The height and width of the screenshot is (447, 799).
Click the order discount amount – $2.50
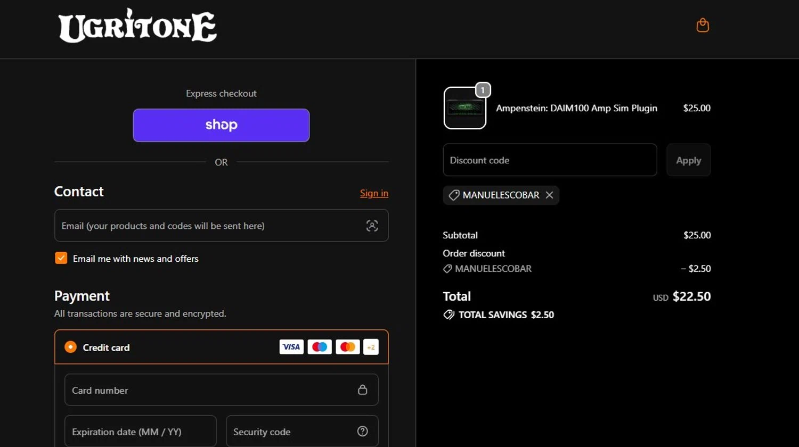pyautogui.click(x=696, y=269)
